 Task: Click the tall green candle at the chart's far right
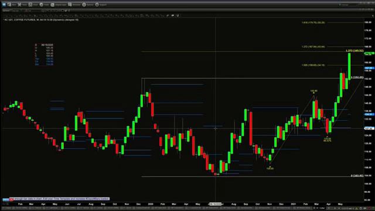[349, 66]
